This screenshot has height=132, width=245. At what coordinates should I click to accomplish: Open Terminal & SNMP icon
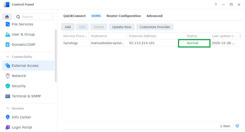click(x=8, y=96)
